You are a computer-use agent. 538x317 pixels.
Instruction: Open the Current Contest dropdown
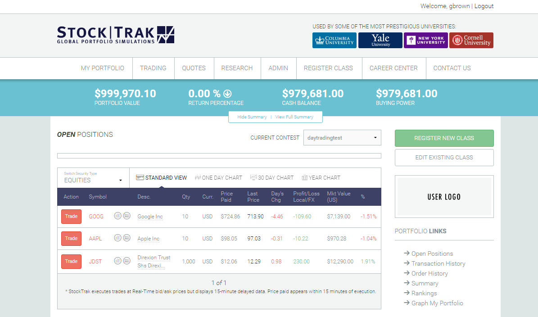pos(342,138)
